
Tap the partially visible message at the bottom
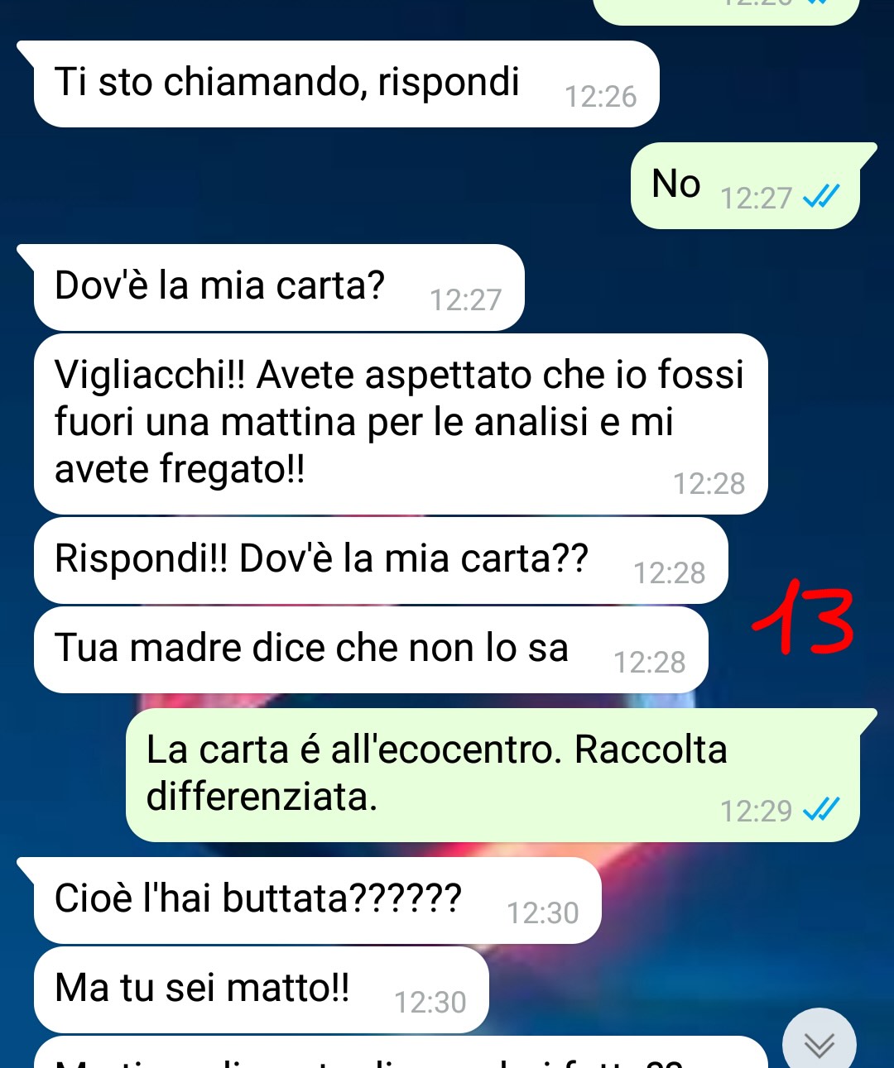tap(401, 1052)
